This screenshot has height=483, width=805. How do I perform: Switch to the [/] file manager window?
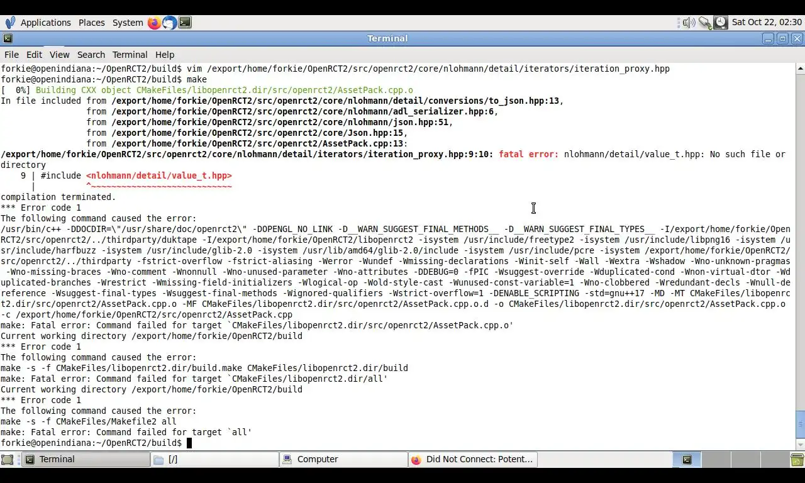point(215,460)
